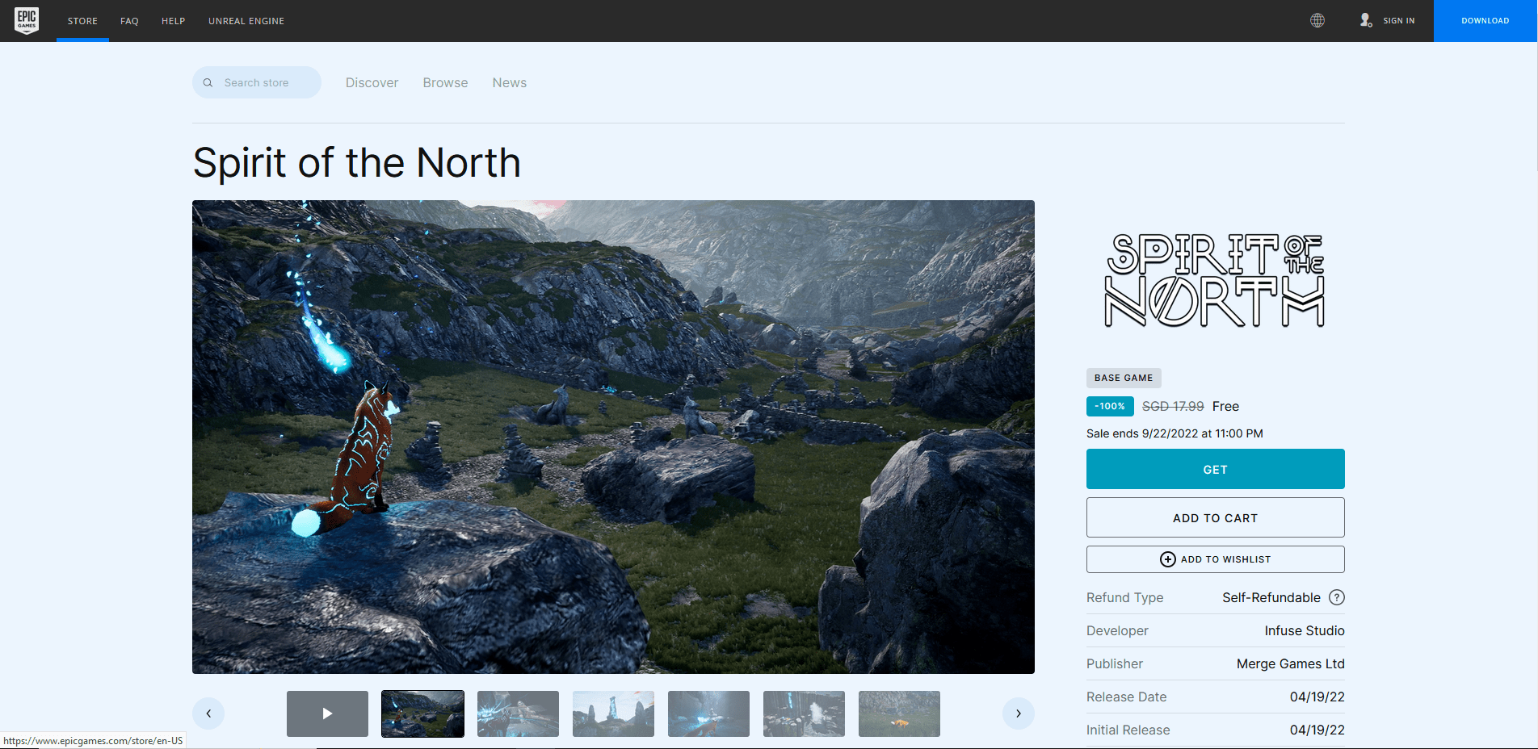Click the Epic Games logo
The width and height of the screenshot is (1538, 749).
[27, 20]
